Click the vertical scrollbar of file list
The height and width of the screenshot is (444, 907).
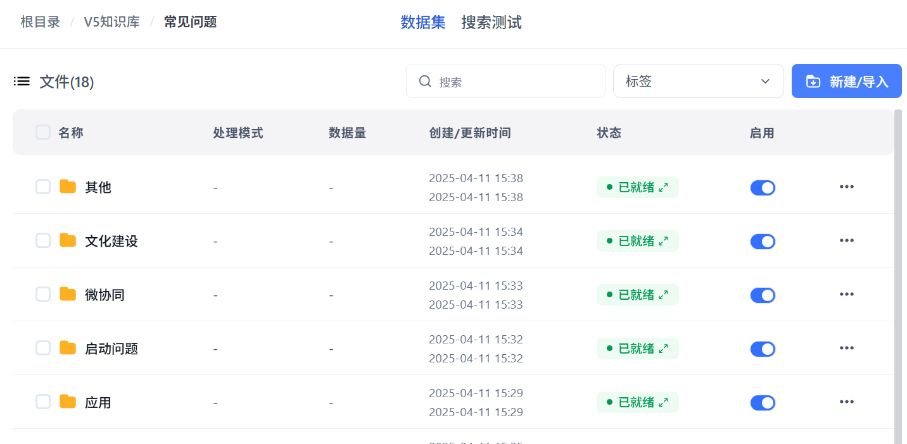click(897, 272)
